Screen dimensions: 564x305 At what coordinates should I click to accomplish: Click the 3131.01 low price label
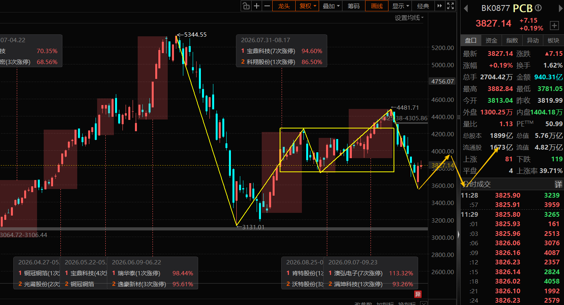(253, 227)
